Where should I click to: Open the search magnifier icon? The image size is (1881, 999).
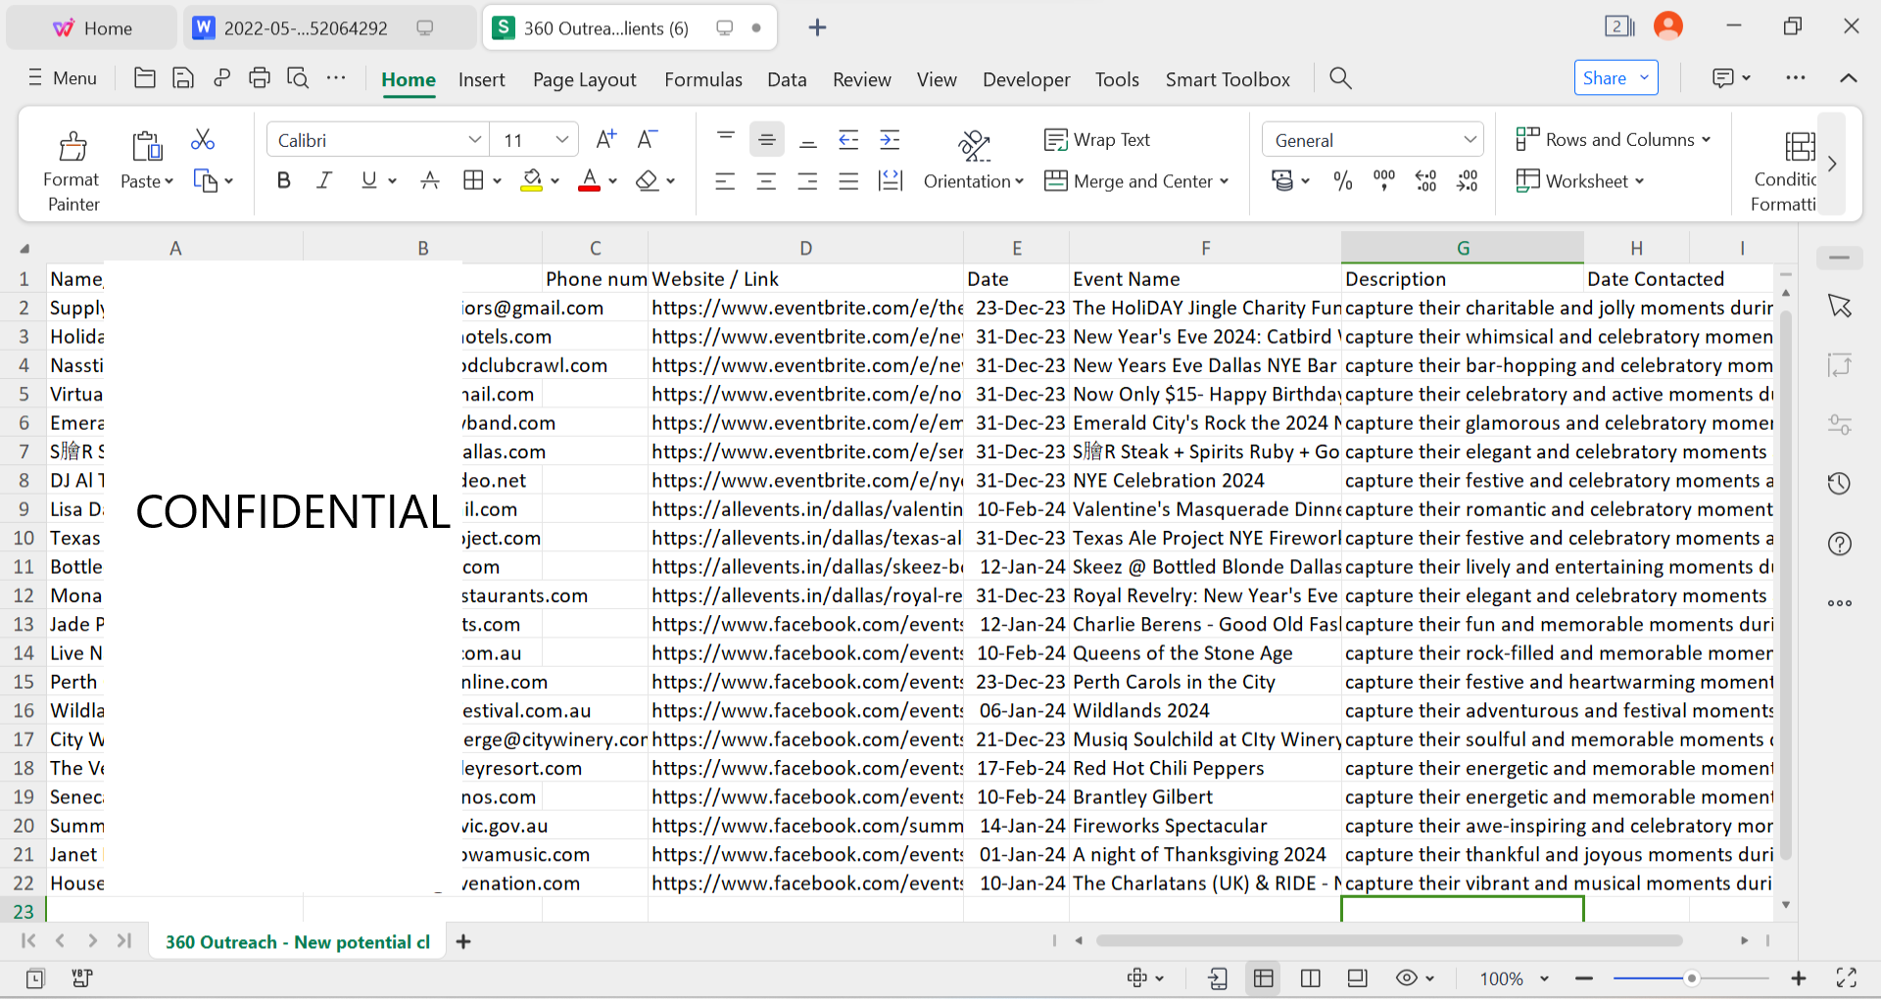click(x=1340, y=78)
